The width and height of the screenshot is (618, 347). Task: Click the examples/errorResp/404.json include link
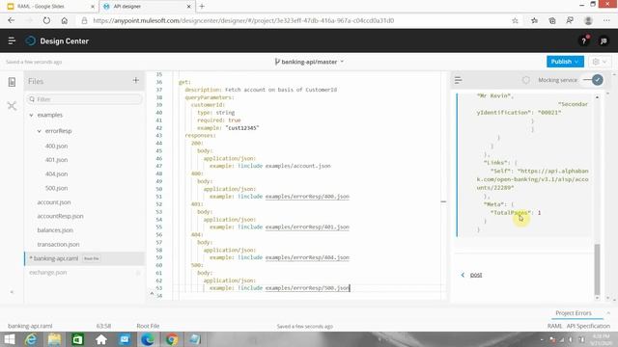307,257
